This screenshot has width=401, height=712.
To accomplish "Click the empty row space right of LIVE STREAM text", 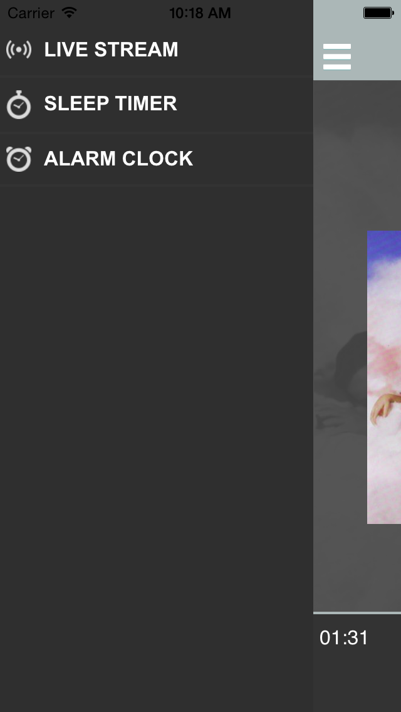I will [x=245, y=50].
